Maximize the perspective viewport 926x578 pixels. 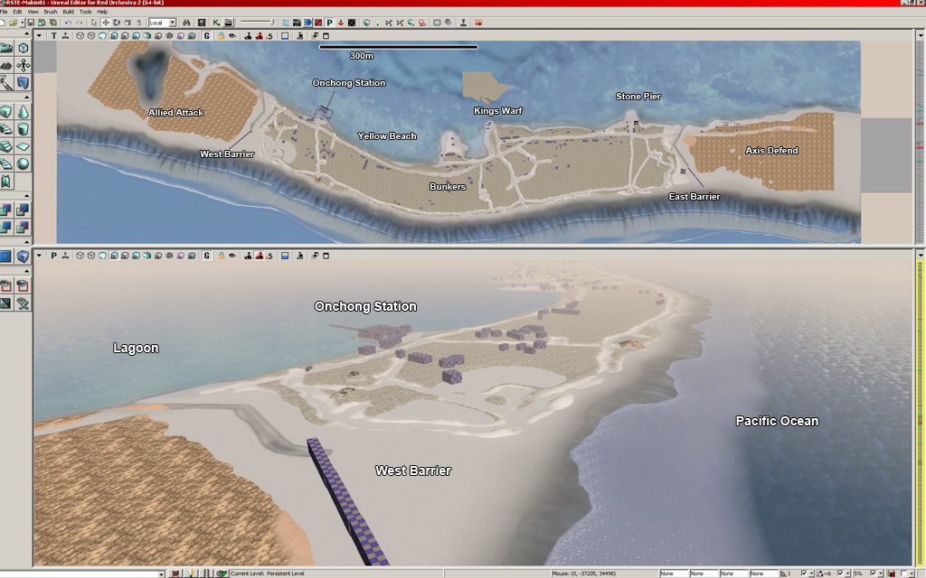(326, 256)
